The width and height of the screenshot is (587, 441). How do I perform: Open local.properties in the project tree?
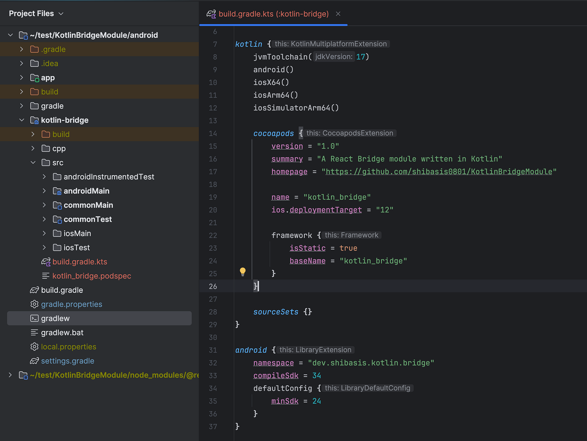(x=68, y=347)
